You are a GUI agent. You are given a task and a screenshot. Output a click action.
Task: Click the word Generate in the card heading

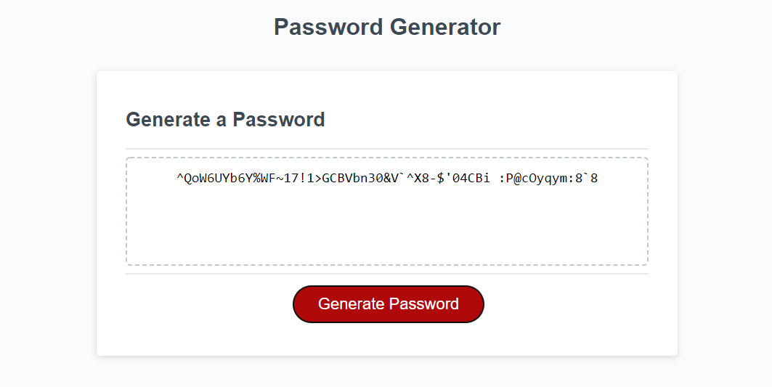pos(168,120)
